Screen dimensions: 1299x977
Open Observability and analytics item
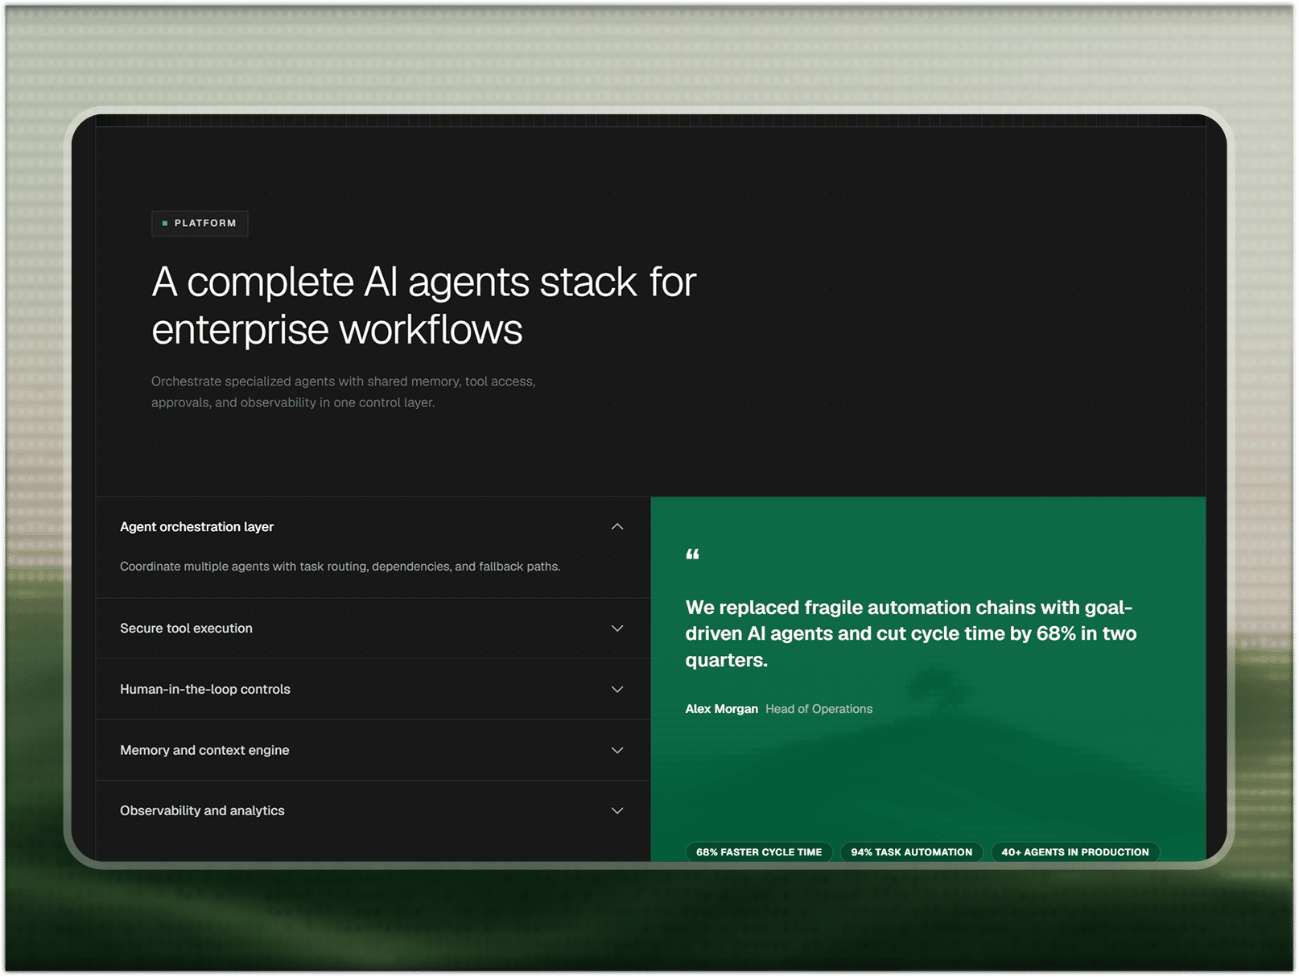tap(373, 810)
